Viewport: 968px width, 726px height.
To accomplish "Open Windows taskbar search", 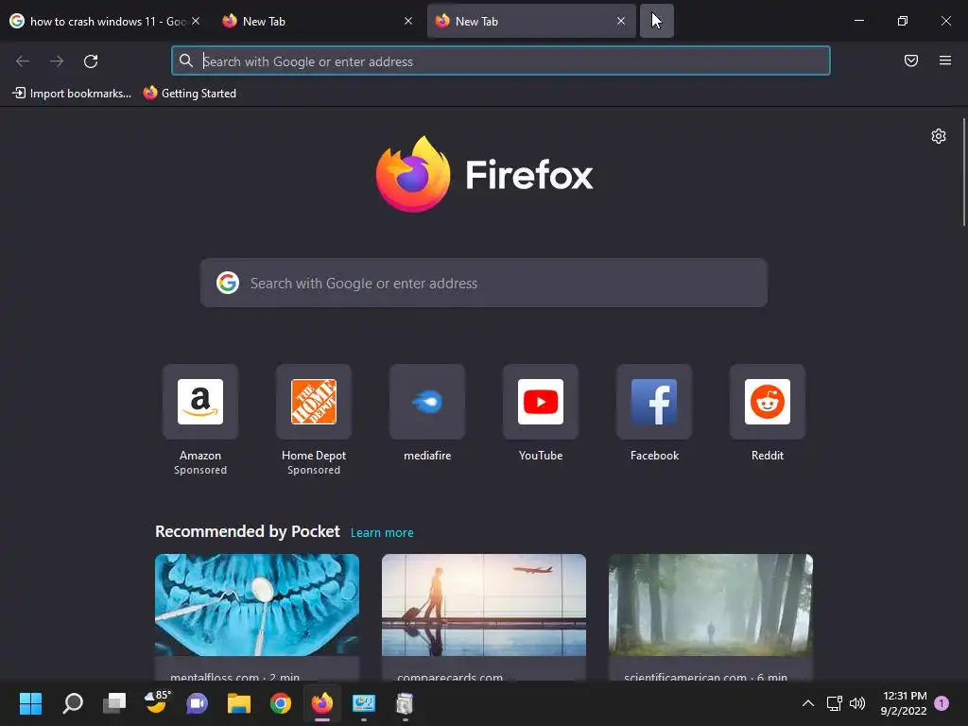I will pos(73,703).
